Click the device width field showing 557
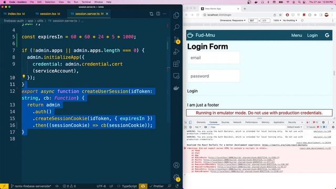The height and width of the screenshot is (189, 336). click(x=253, y=20)
